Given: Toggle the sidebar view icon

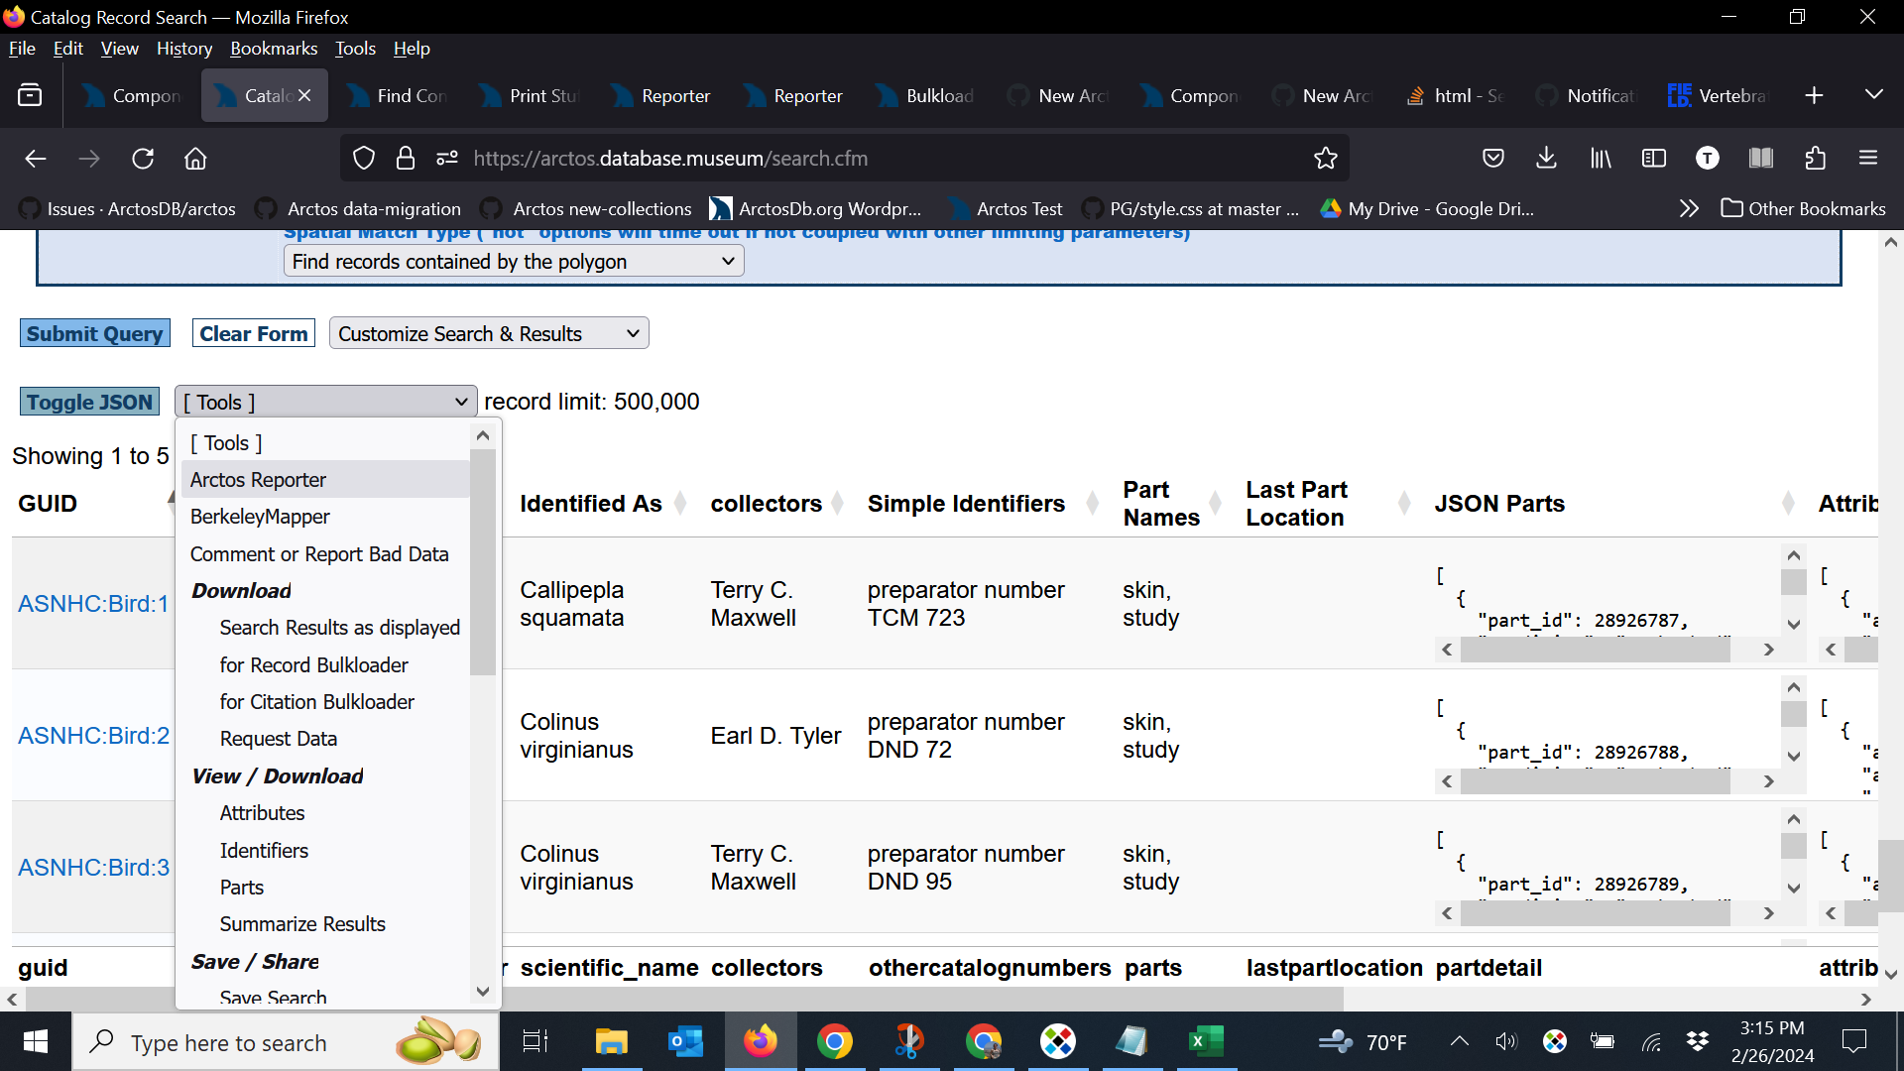Looking at the screenshot, I should click(1653, 159).
